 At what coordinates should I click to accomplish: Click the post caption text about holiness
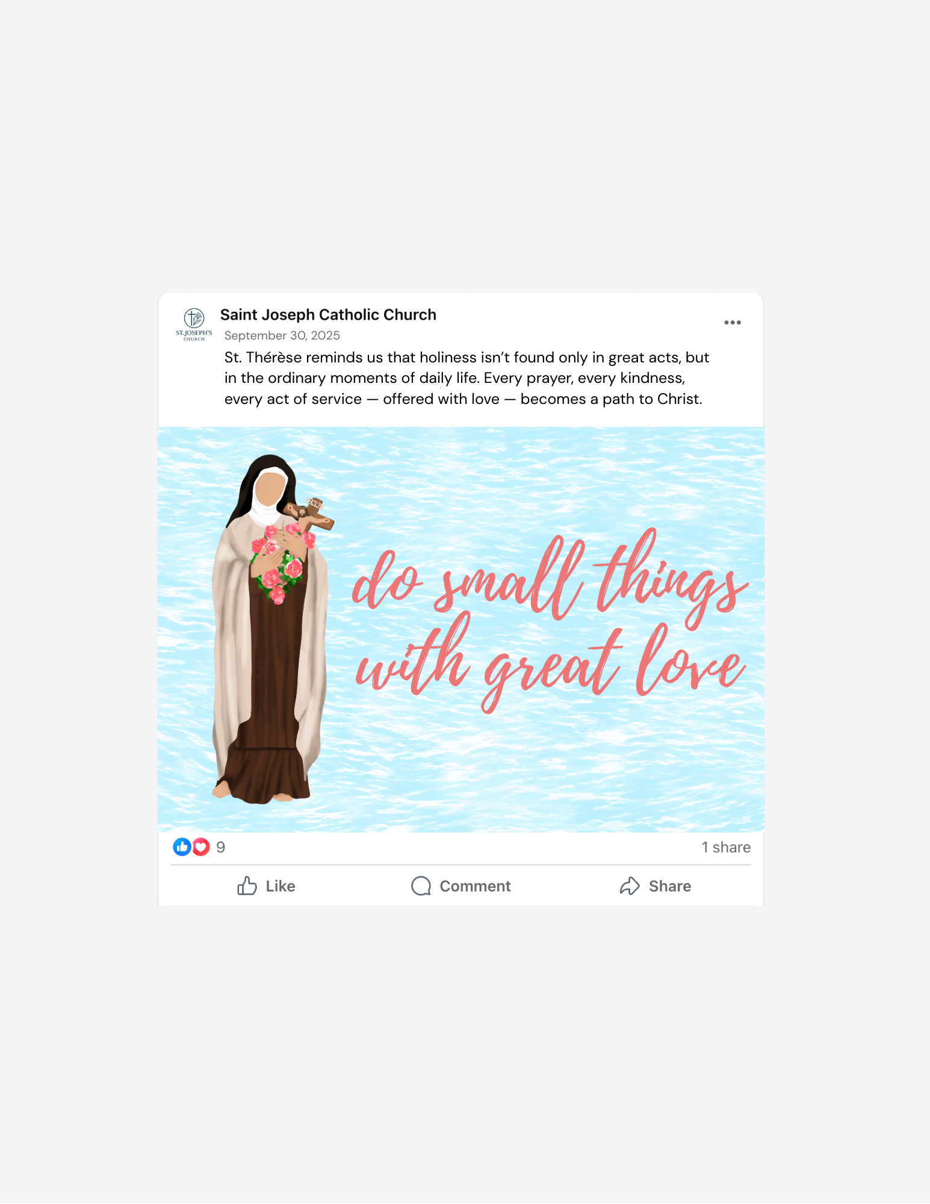pos(467,378)
